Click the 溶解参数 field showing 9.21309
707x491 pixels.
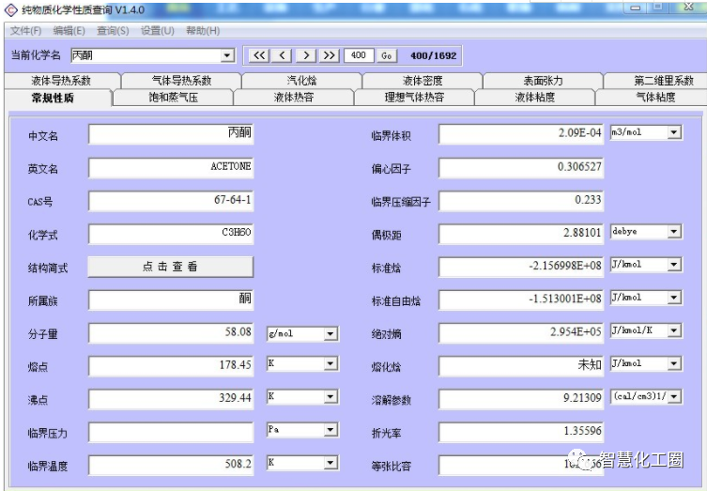click(521, 399)
